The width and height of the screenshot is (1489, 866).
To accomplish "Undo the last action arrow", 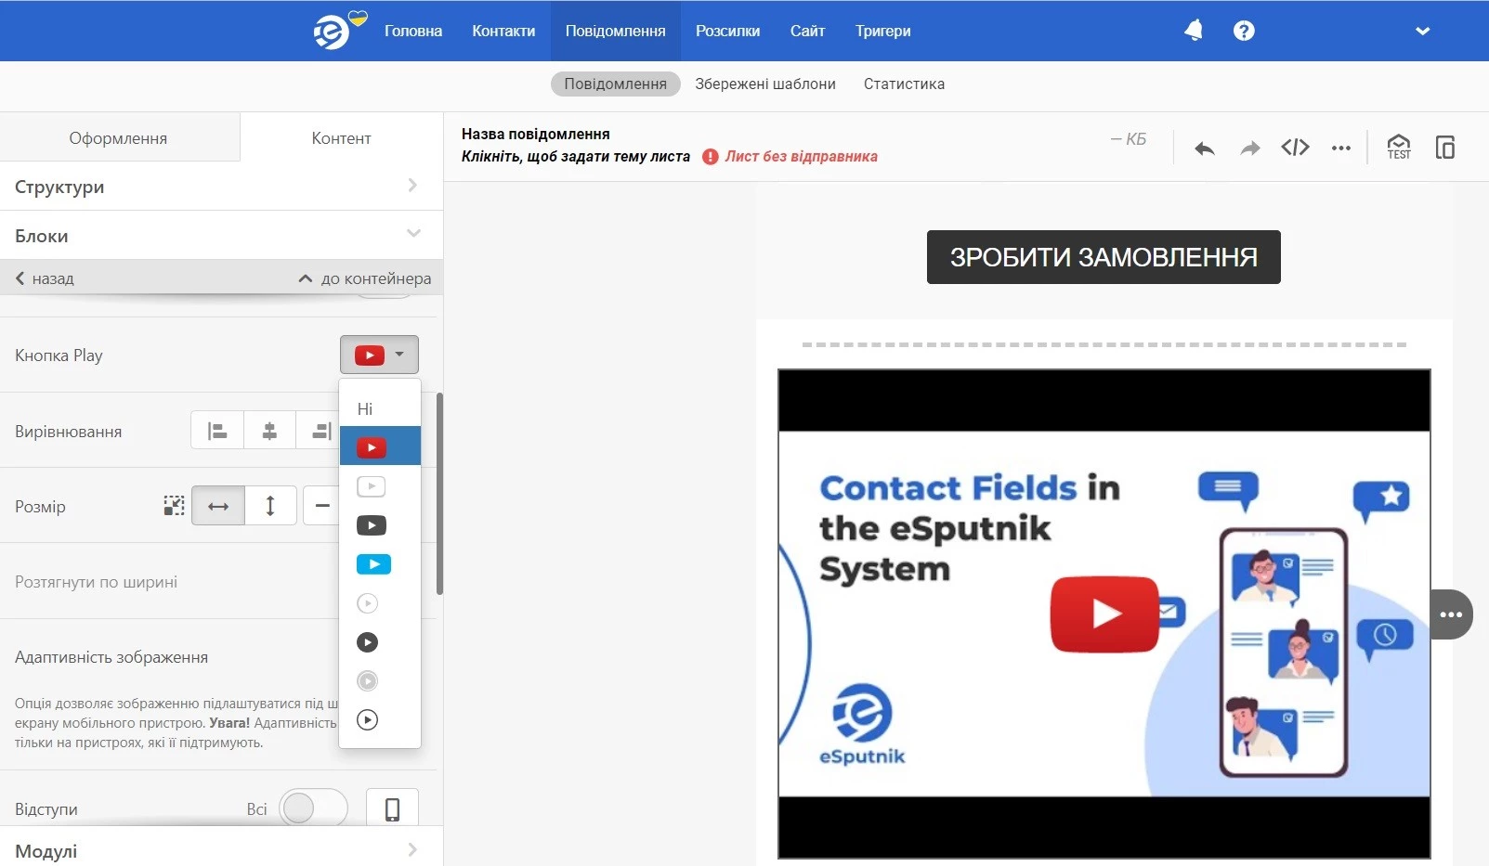I will click(1205, 148).
